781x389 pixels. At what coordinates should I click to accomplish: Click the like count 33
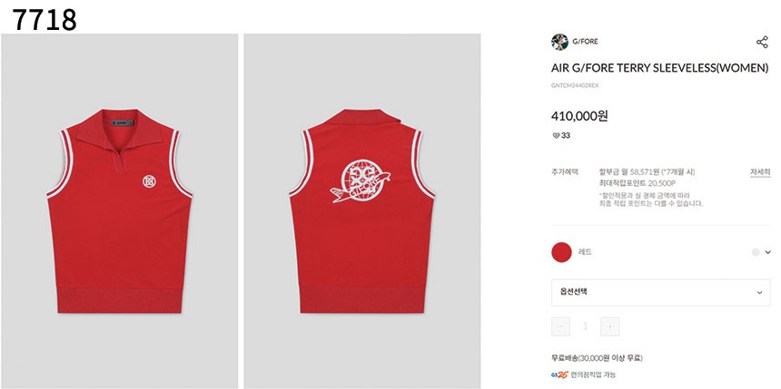[566, 136]
